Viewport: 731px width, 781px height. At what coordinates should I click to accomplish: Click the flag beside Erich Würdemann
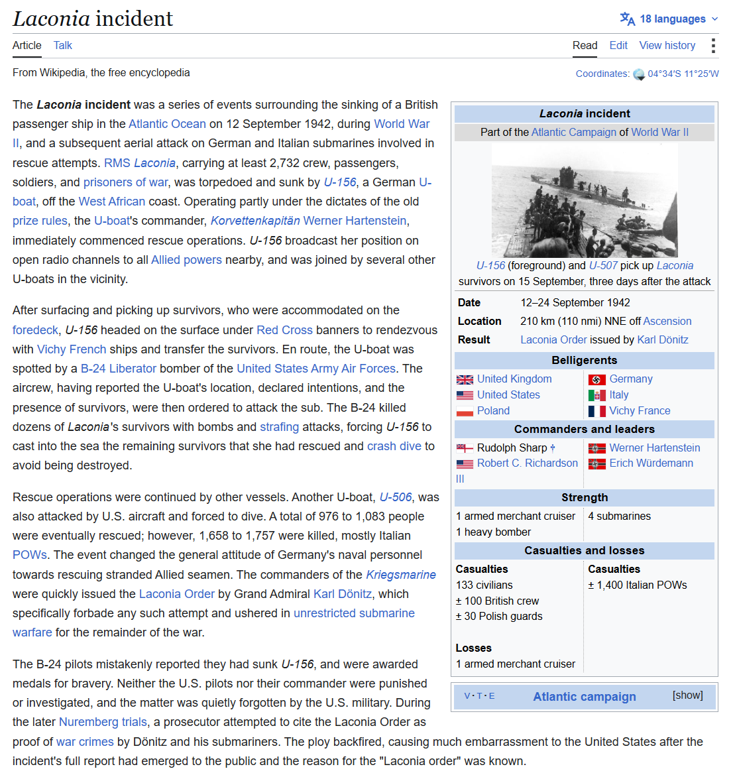(596, 463)
